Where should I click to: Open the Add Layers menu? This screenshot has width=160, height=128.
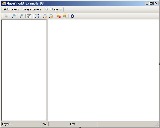tap(12, 9)
